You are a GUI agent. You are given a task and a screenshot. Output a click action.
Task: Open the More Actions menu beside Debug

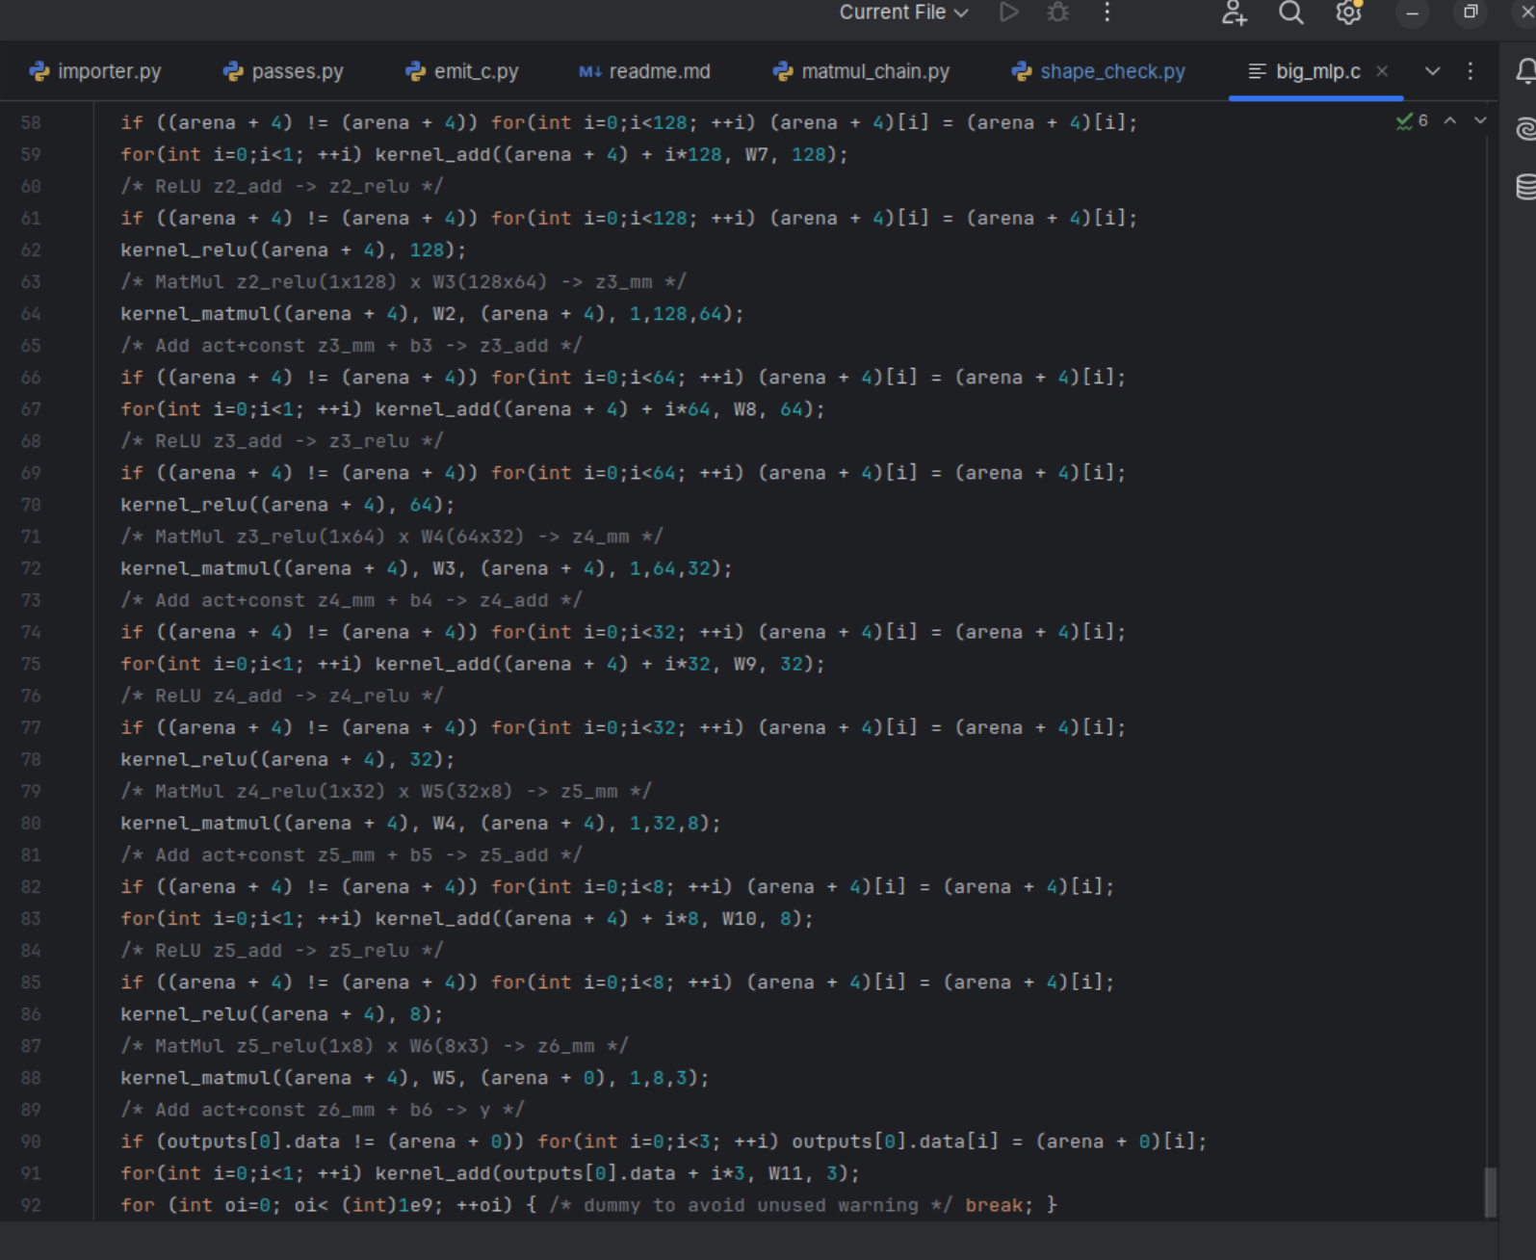pos(1107,13)
